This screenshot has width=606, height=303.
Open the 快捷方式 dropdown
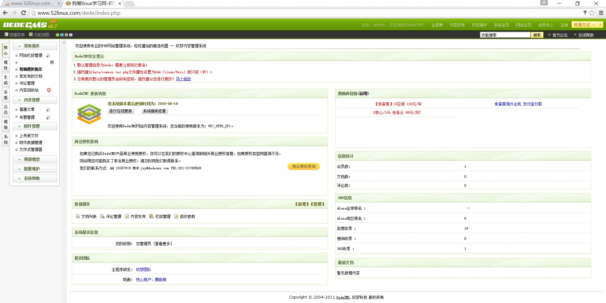(x=584, y=25)
